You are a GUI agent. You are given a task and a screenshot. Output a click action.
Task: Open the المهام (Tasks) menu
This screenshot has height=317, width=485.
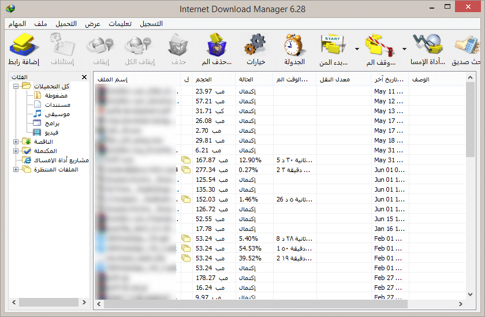click(x=17, y=24)
